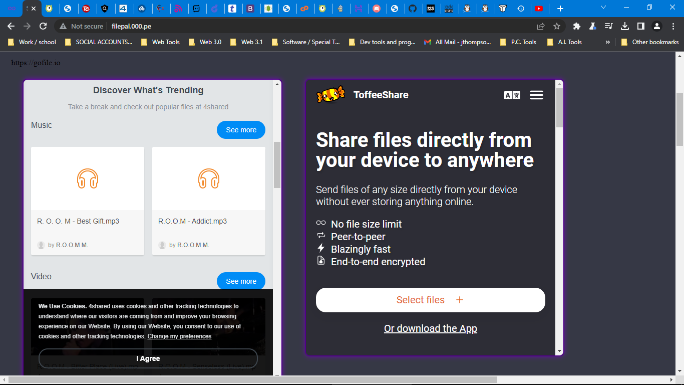Screen dimensions: 684x385
Task: Open the Software / Special T... bookmark folder
Action: [x=306, y=42]
